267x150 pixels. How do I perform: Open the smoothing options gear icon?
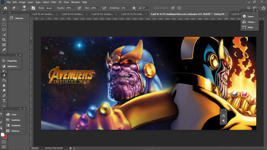click(x=134, y=8)
